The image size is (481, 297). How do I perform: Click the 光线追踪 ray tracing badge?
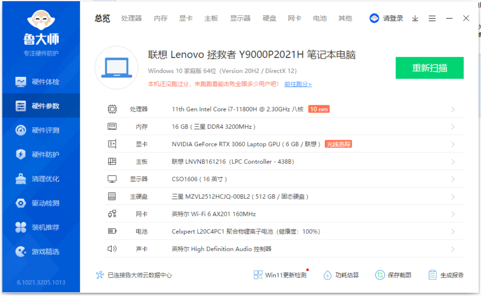pos(338,144)
